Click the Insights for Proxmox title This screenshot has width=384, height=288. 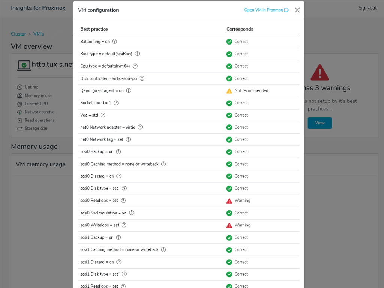pos(38,8)
